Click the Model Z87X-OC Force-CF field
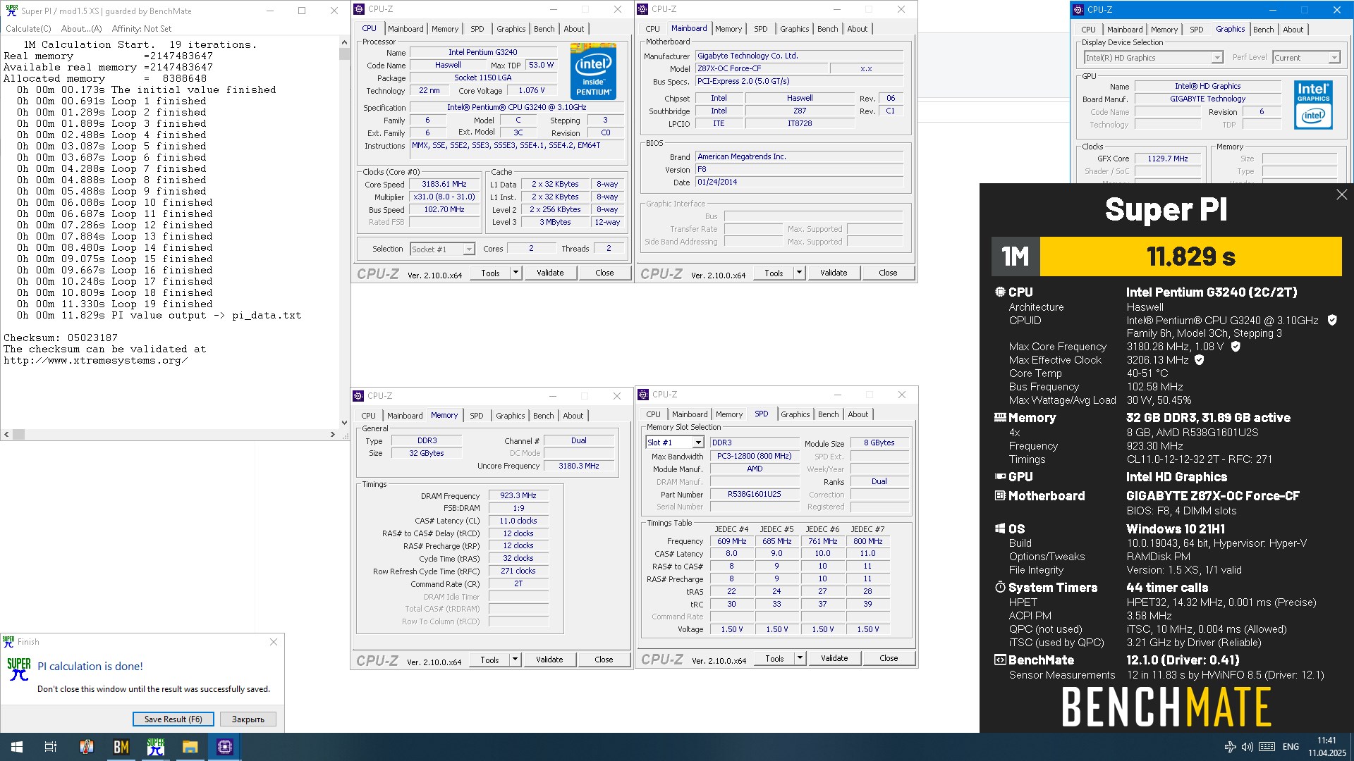Image resolution: width=1354 pixels, height=761 pixels. [x=761, y=69]
